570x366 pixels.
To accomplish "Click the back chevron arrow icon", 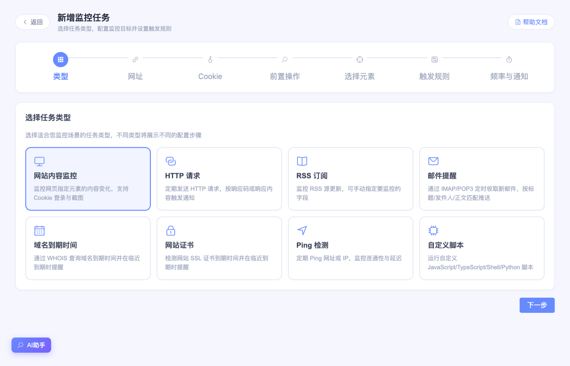I will coord(25,22).
